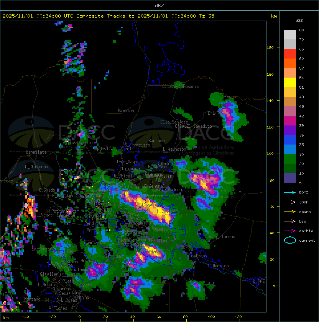Click the 'Ugarteche' location label
Screen dimensions: 319x322
(x=95, y=242)
